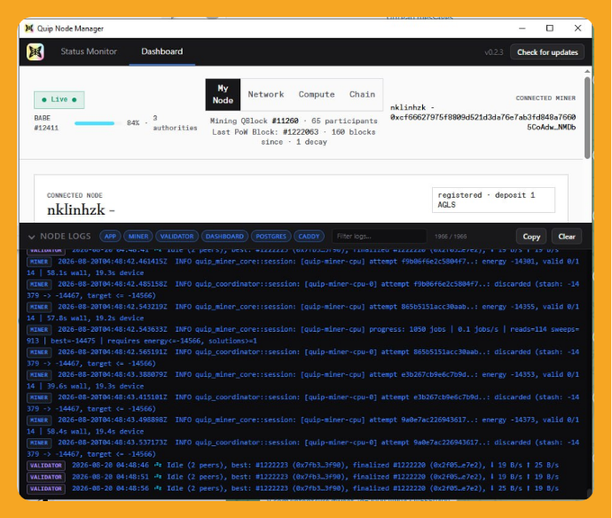612x518 pixels.
Task: Close the Quip Node Manager window
Action: point(578,28)
